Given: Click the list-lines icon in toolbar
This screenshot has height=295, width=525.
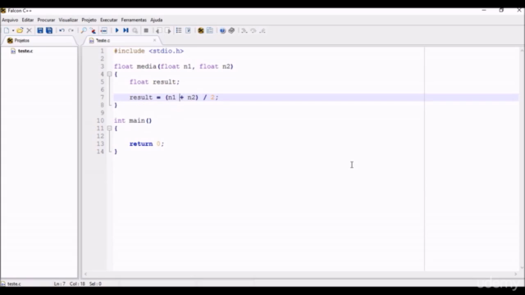Looking at the screenshot, I should 179,30.
